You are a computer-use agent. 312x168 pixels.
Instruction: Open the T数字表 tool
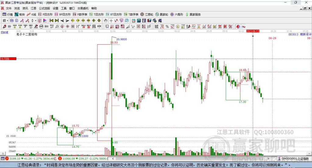click(x=131, y=15)
